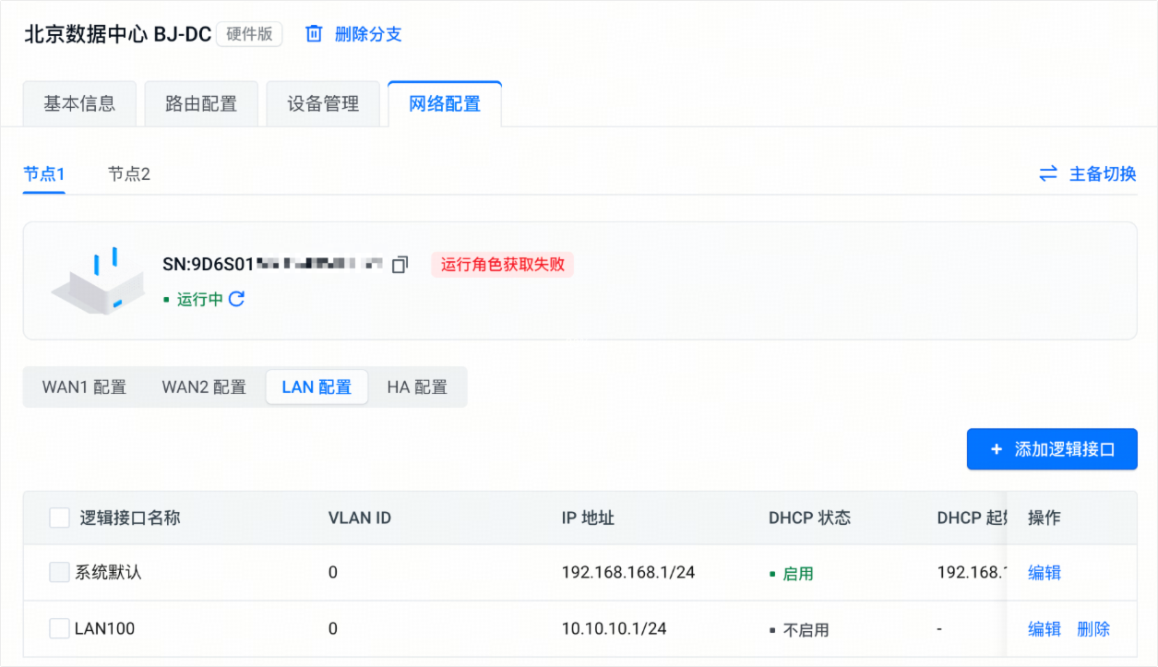The image size is (1158, 667).
Task: Select the LAN 配置 segment
Action: (x=316, y=387)
